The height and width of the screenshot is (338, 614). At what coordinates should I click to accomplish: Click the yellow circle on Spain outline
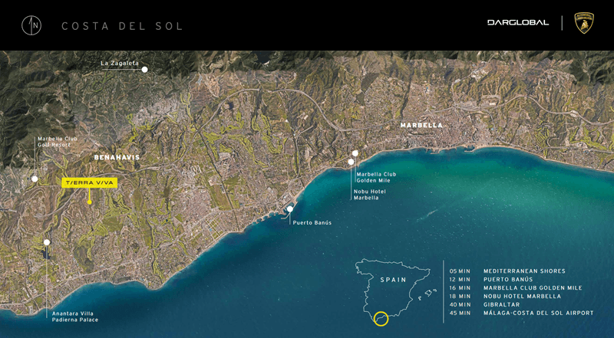(x=381, y=318)
